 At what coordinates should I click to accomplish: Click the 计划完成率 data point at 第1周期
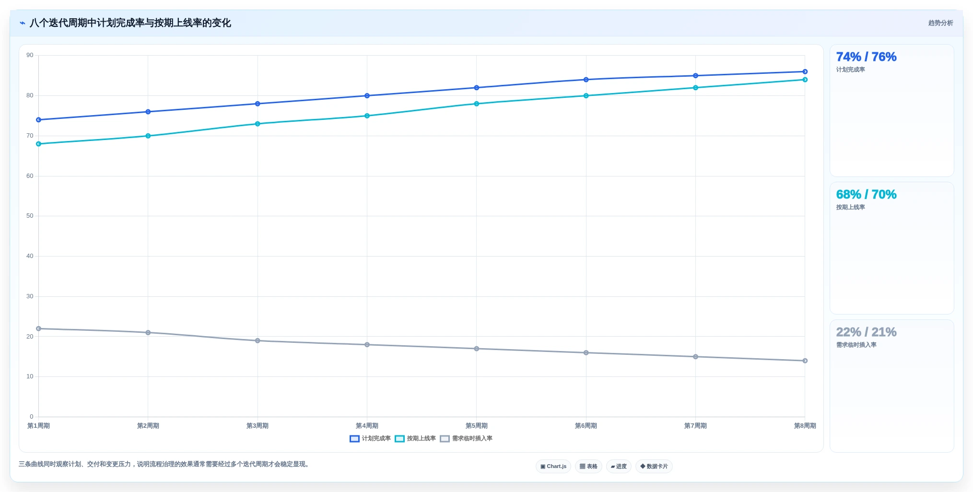click(39, 120)
